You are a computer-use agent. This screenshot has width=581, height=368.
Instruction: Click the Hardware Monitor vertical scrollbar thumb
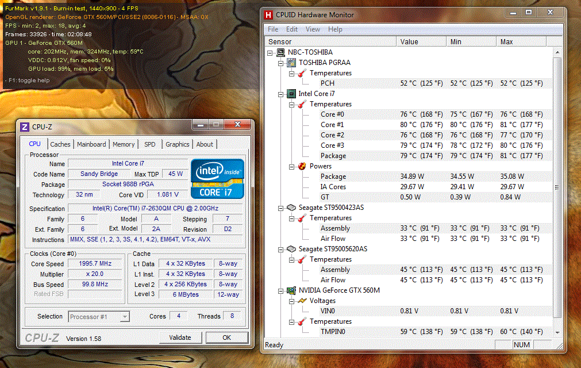(557, 187)
